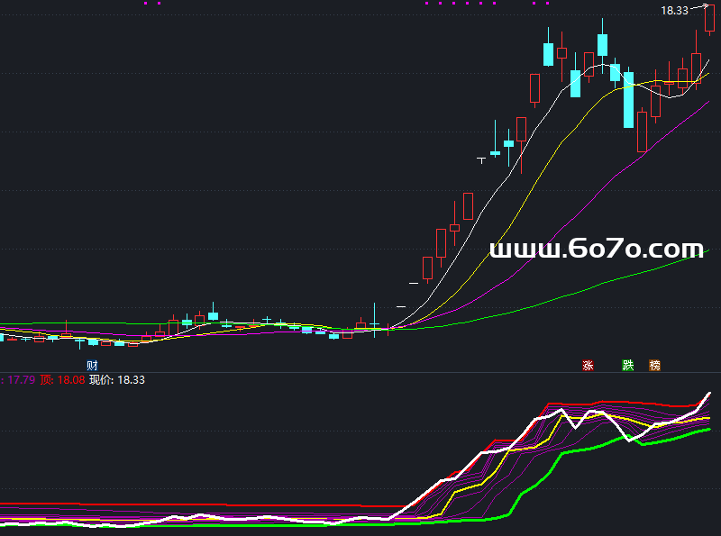Click the 18.33 high price label

[673, 11]
